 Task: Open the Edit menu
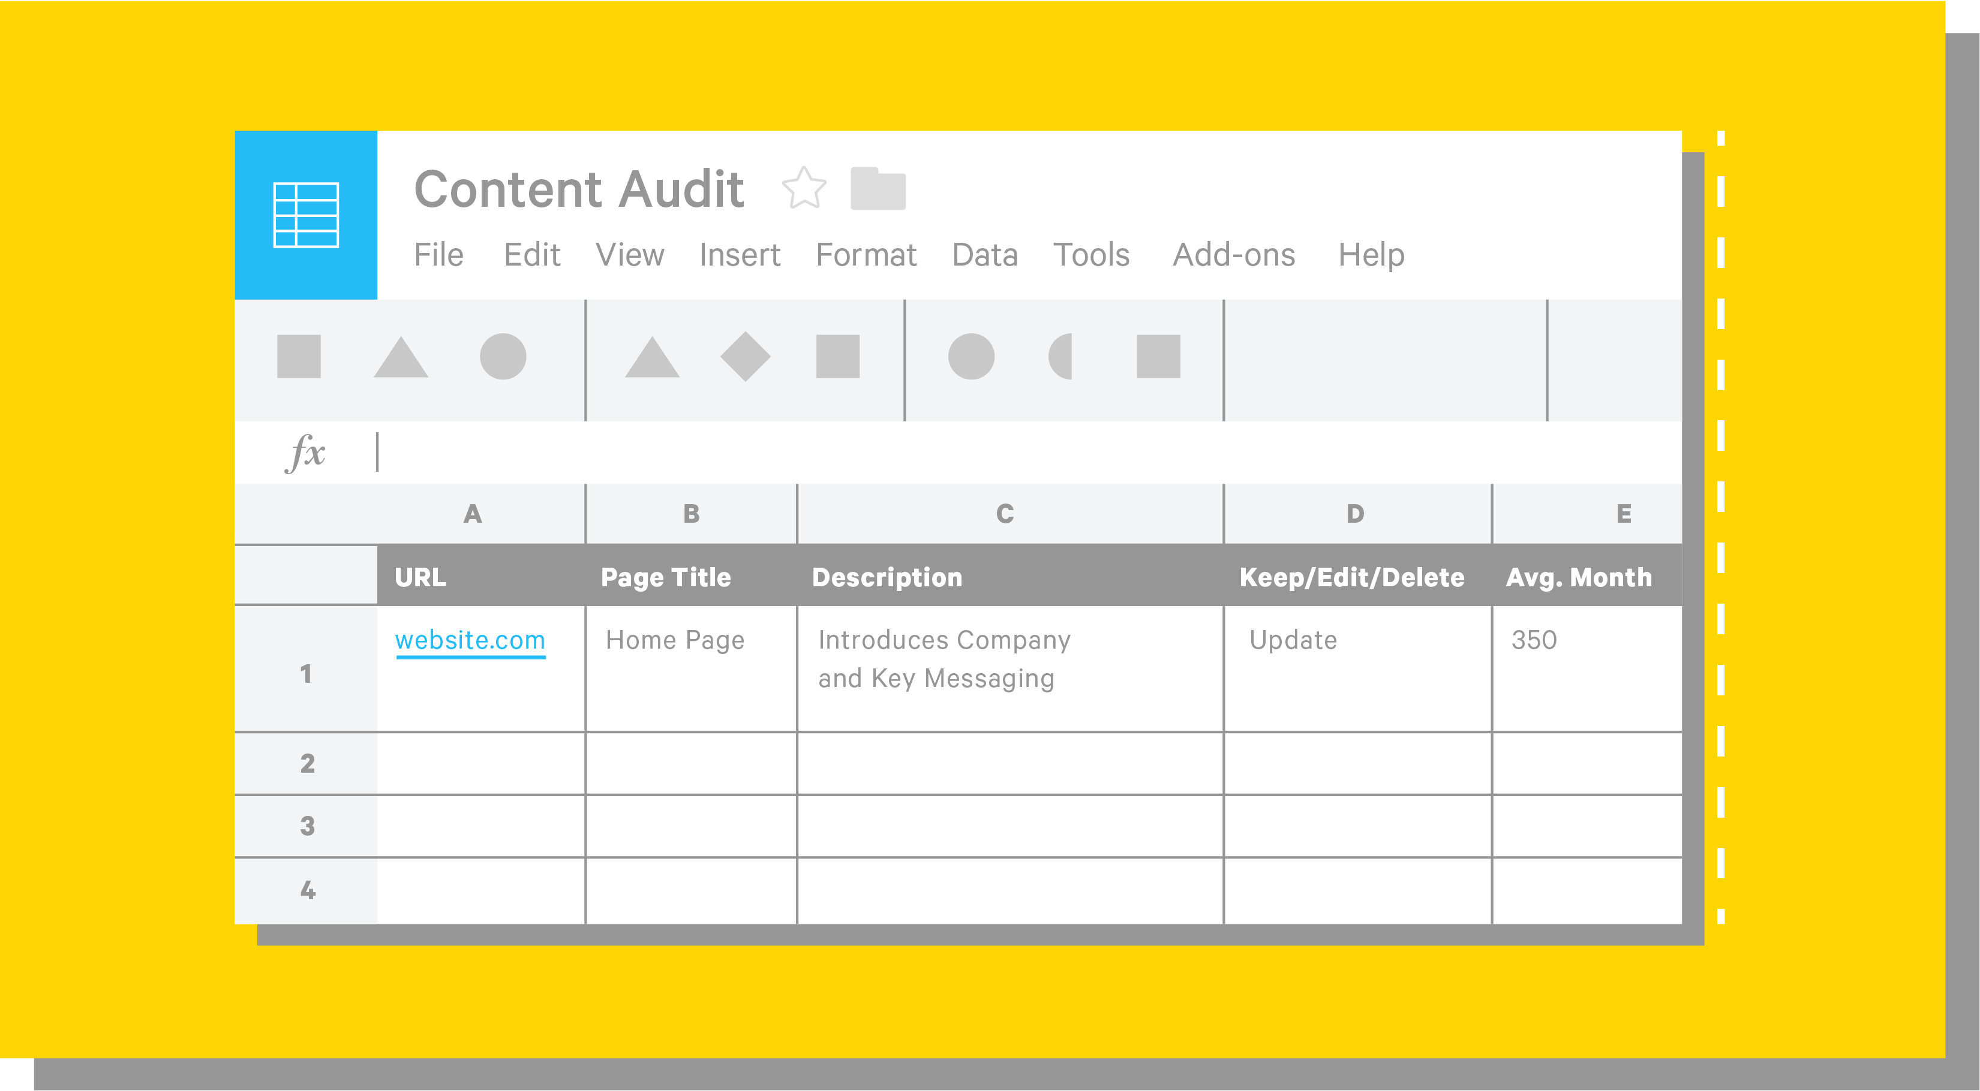[x=532, y=255]
